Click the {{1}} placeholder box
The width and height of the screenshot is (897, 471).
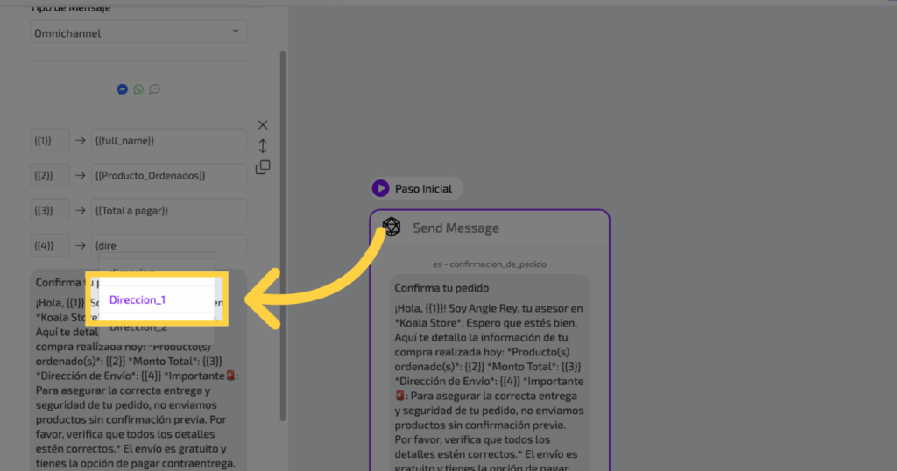point(49,140)
